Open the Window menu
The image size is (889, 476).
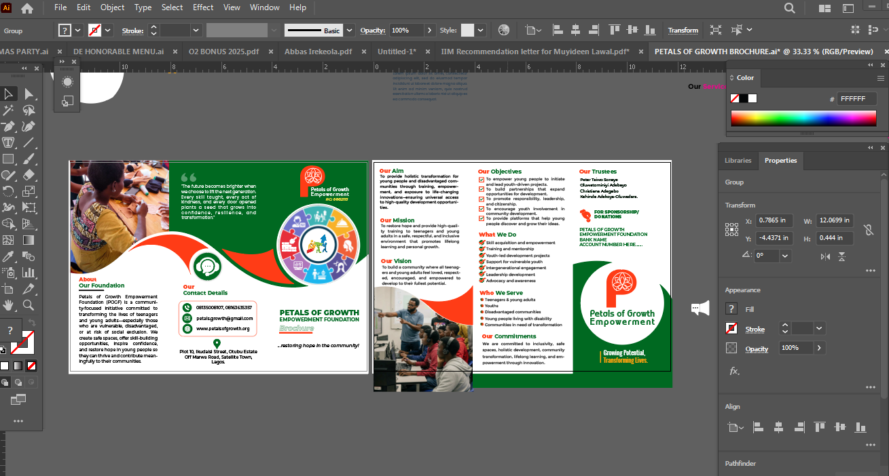click(x=264, y=7)
